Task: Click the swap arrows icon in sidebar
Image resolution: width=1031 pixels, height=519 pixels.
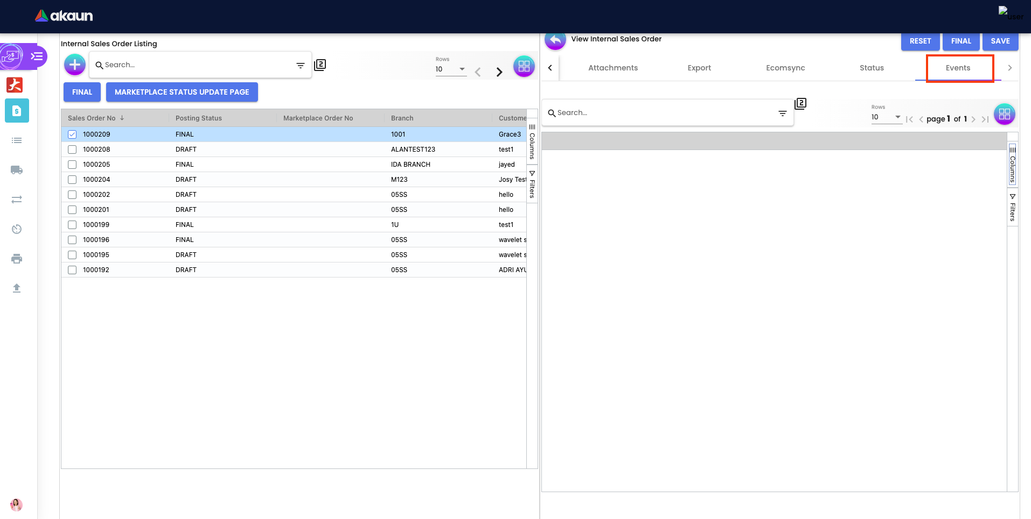Action: click(x=17, y=200)
